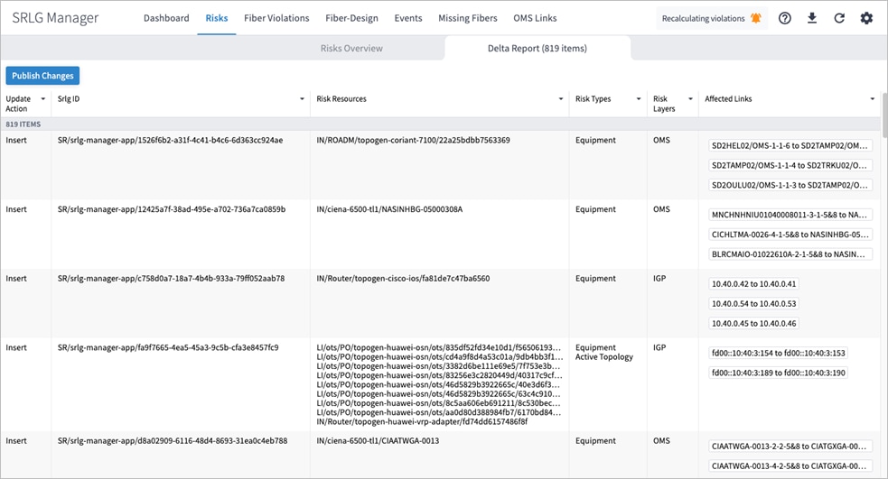Image resolution: width=888 pixels, height=479 pixels.
Task: Click the refresh icon in header
Action: pyautogui.click(x=839, y=18)
